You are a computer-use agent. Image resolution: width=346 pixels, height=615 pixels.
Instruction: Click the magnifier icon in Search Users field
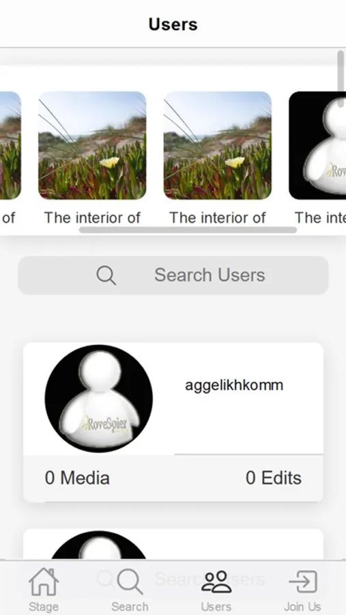(x=106, y=275)
